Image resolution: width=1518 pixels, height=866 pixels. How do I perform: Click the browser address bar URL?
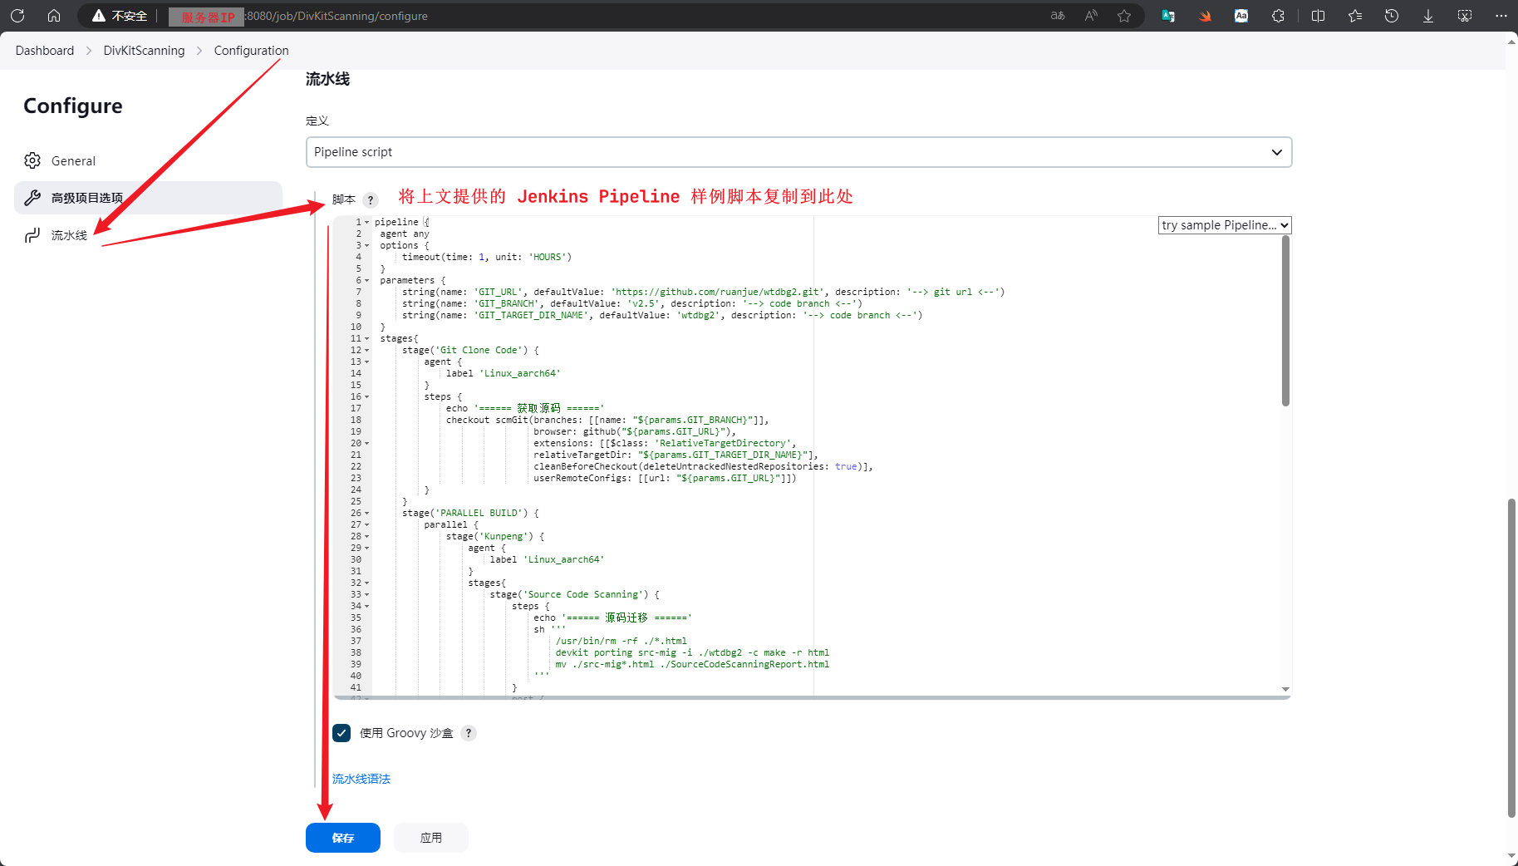pos(337,16)
